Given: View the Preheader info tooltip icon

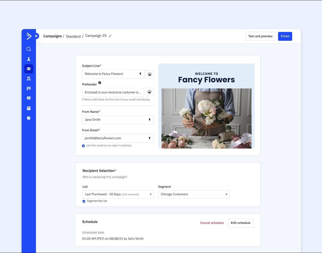Looking at the screenshot, I should pyautogui.click(x=100, y=83).
